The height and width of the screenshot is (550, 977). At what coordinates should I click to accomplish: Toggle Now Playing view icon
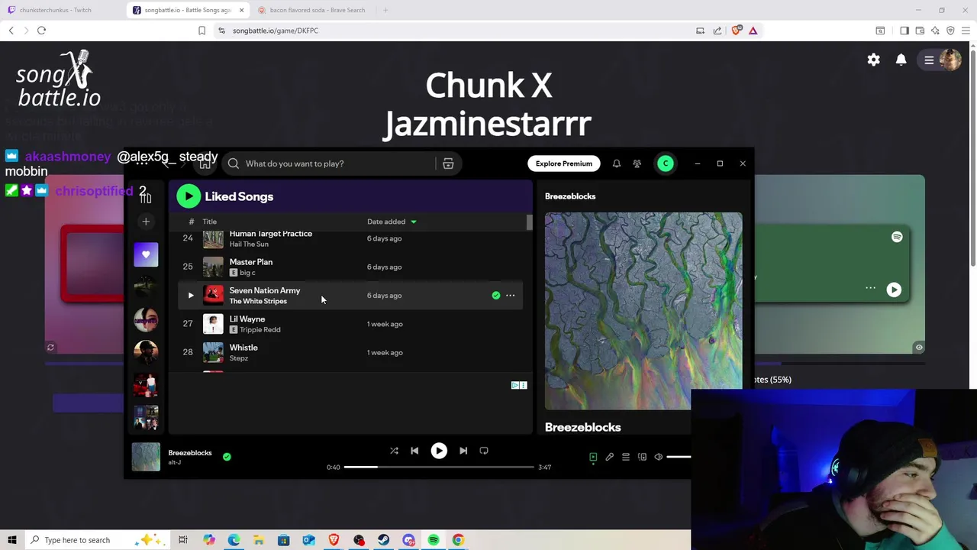593,457
